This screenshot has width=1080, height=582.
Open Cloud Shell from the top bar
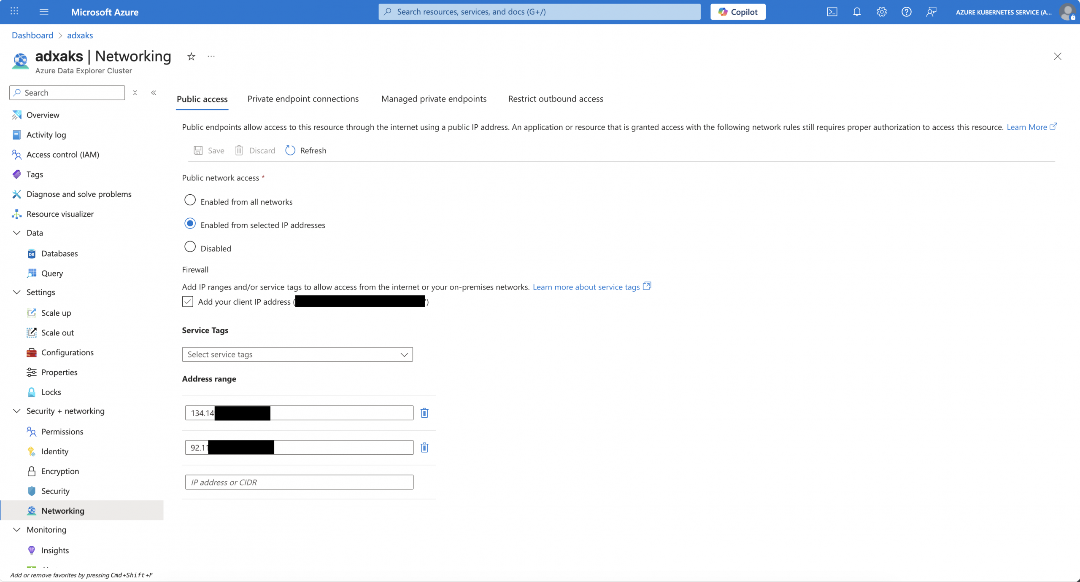(x=832, y=12)
